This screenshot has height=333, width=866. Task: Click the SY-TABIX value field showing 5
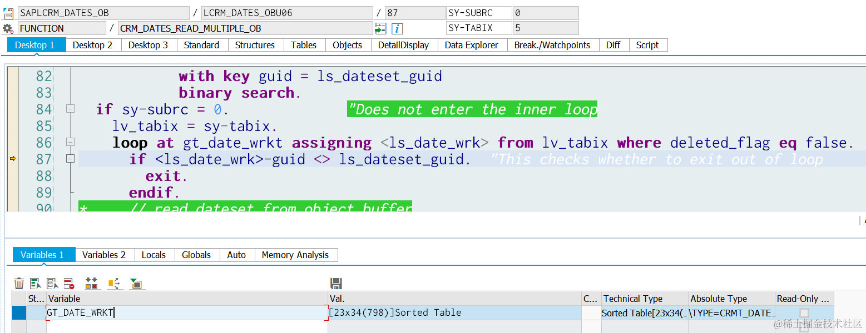546,28
